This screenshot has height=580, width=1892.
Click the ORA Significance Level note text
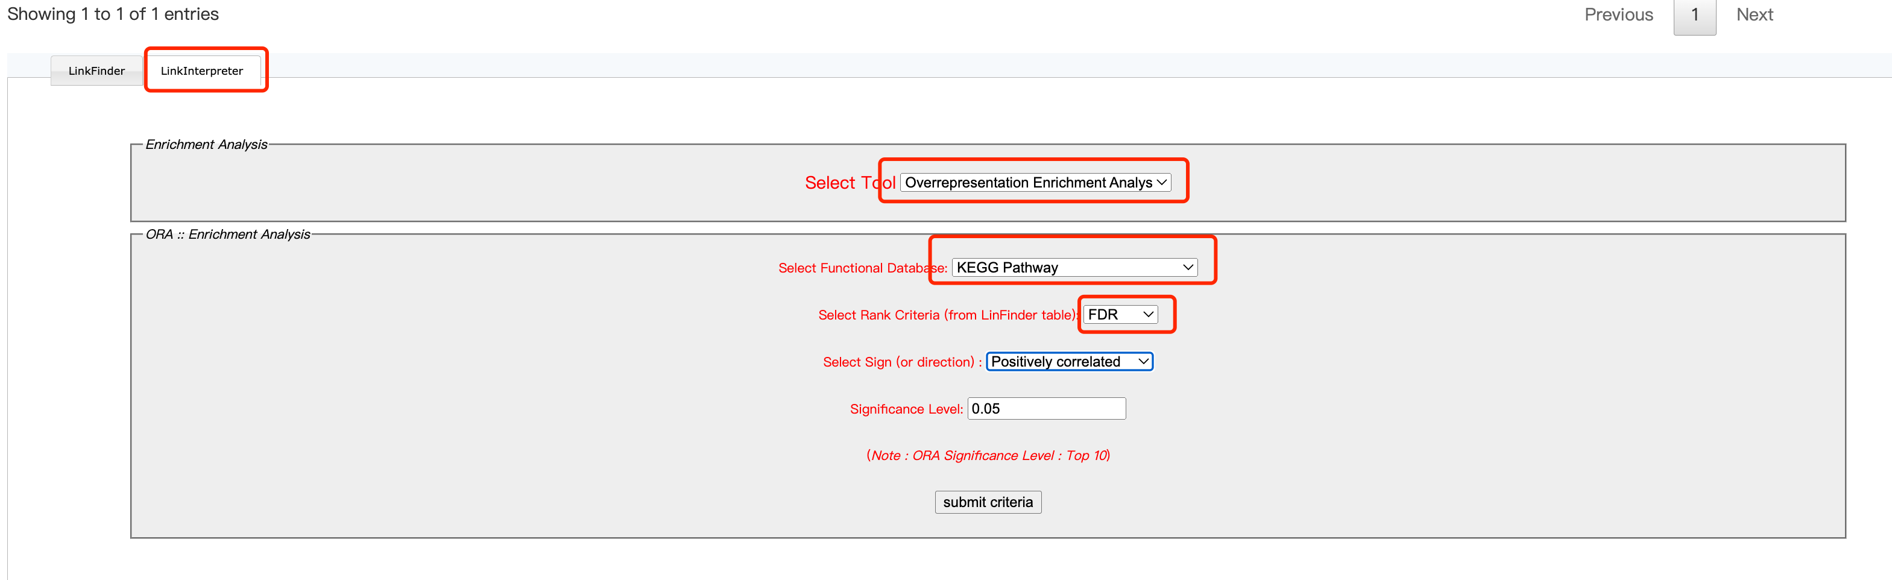988,455
